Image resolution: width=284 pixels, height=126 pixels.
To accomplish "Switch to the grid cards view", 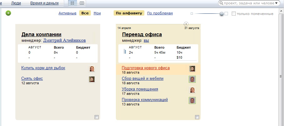I will click(73, 3).
